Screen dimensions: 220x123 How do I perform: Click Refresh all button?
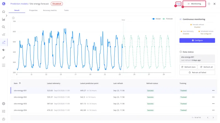(206, 67)
